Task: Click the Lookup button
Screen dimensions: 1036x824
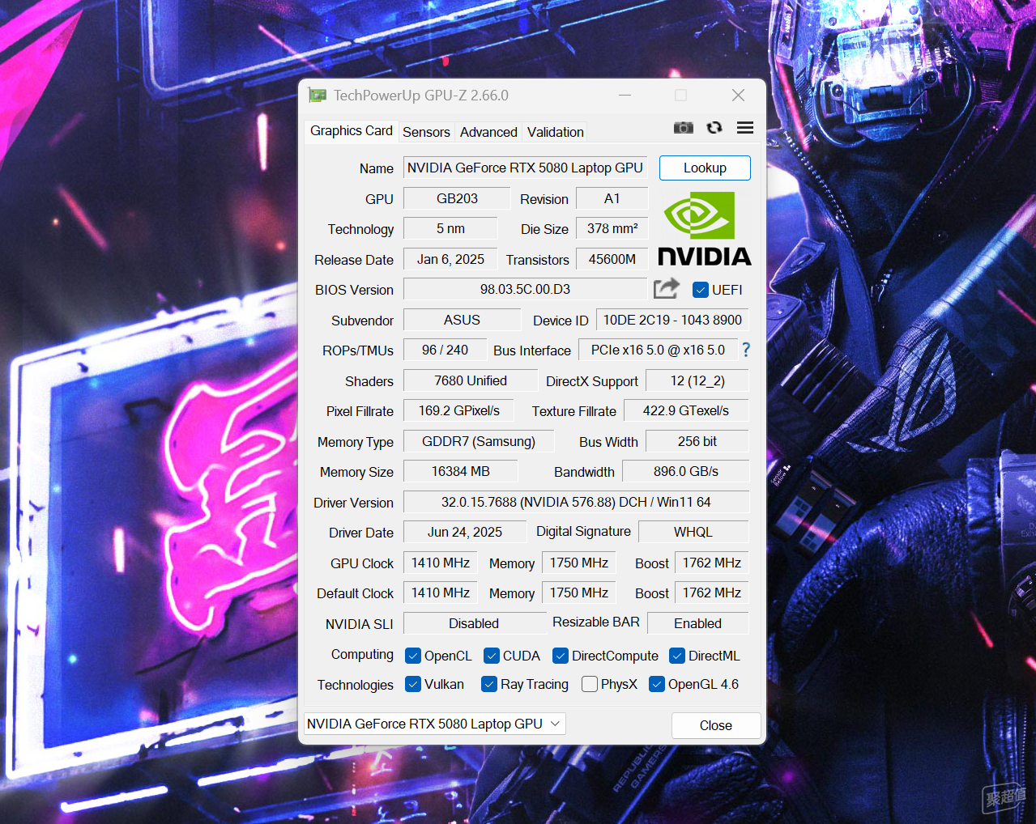Action: coord(705,168)
